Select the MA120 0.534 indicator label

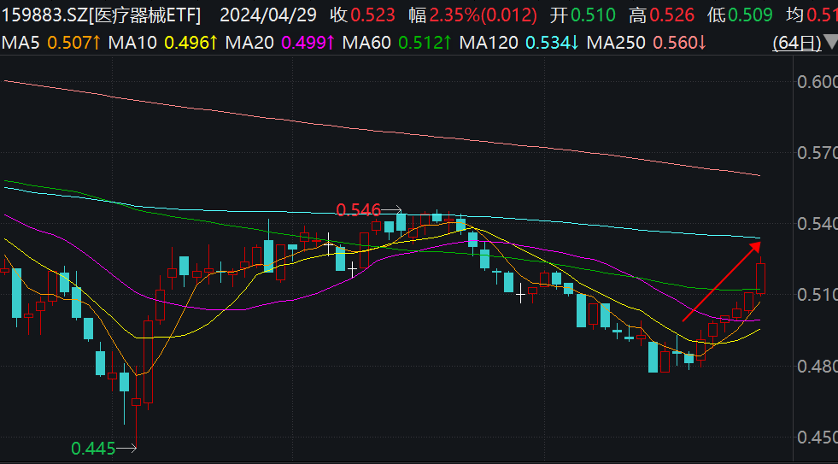click(x=519, y=42)
